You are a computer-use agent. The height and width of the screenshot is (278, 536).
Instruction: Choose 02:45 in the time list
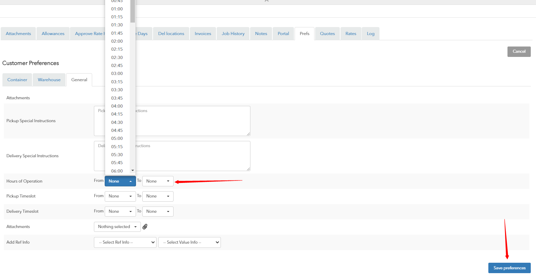click(118, 66)
